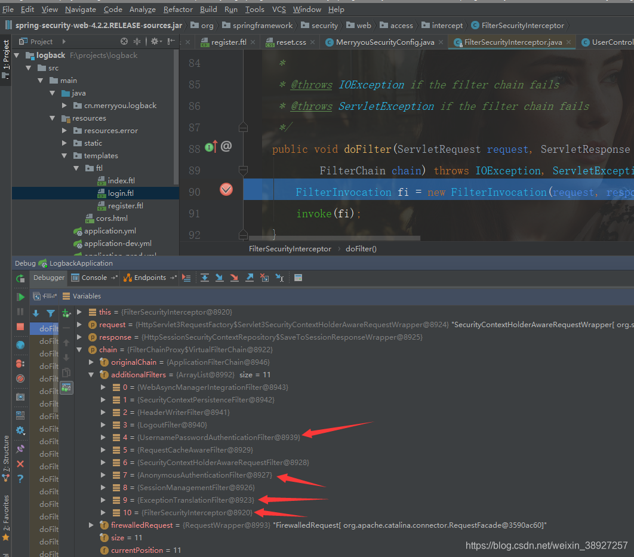Screen dimensions: 634x557
Task: Switch to the Console debug tab
Action: click(94, 278)
